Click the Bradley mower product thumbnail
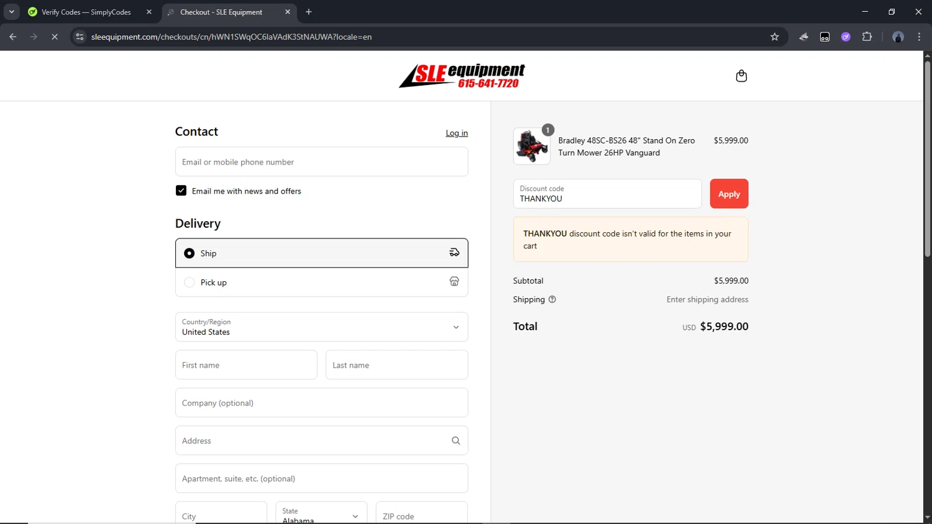The width and height of the screenshot is (932, 524). [532, 147]
